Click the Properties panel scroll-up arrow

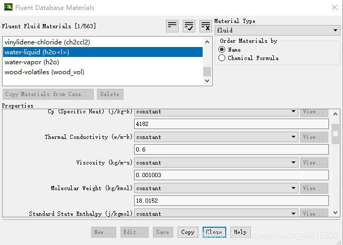tap(335, 114)
